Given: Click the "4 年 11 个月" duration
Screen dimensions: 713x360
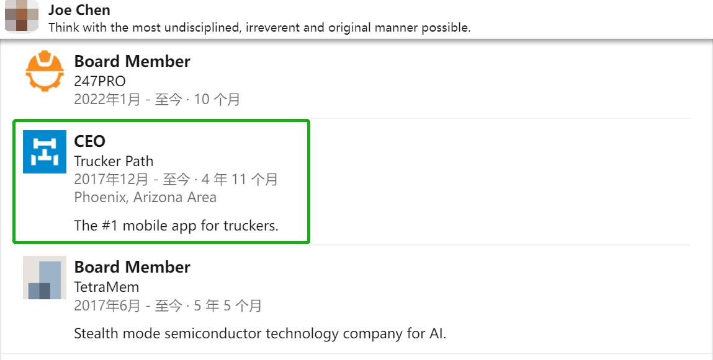Looking at the screenshot, I should coord(240,180).
